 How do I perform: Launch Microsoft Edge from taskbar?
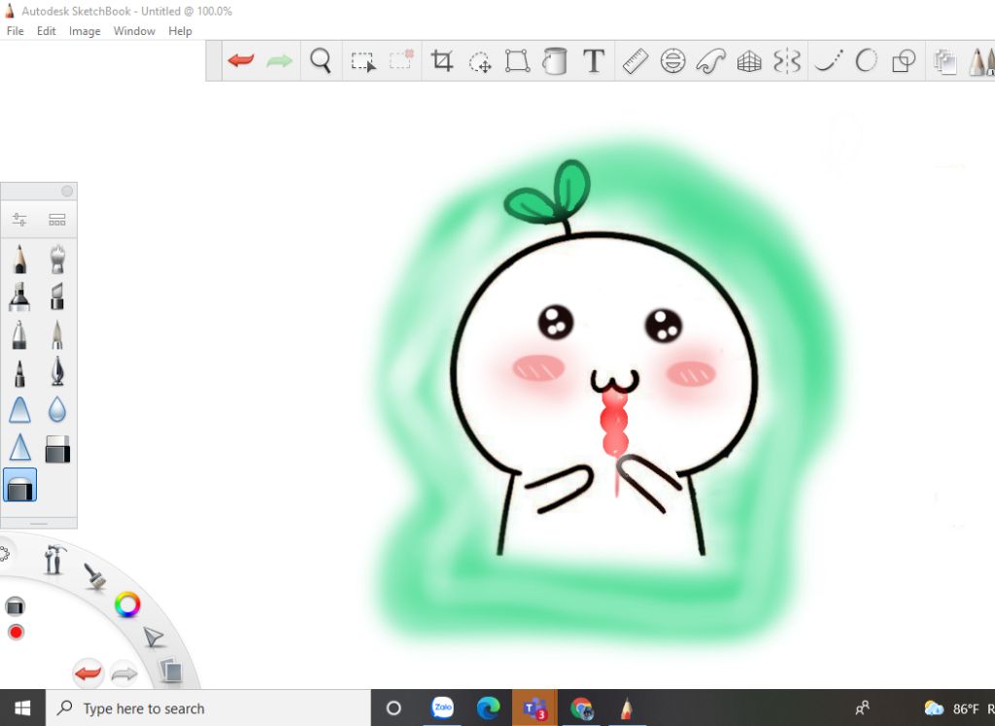(x=488, y=708)
